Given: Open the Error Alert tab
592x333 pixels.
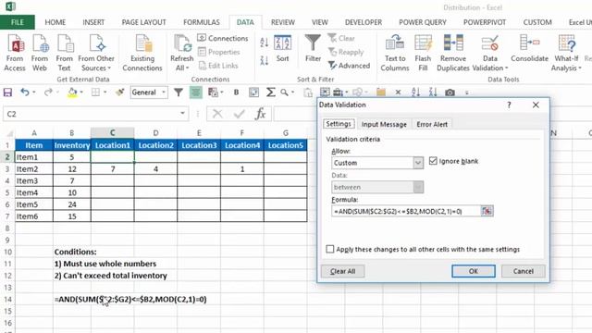Looking at the screenshot, I should pos(432,124).
